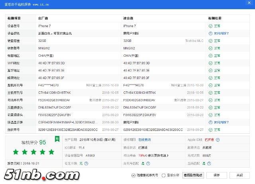Screen dimensions: 255x184
Task: Click the question mark icon in 设备颜色 row
Action: (x=210, y=34)
